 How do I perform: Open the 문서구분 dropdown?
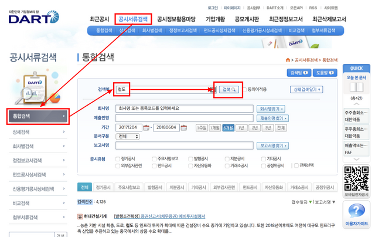click(x=128, y=137)
